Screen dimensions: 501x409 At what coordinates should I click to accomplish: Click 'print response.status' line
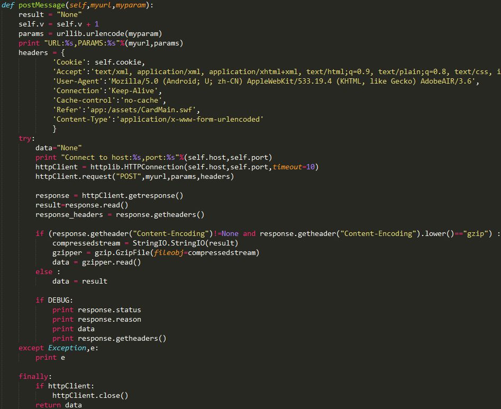pyautogui.click(x=96, y=310)
